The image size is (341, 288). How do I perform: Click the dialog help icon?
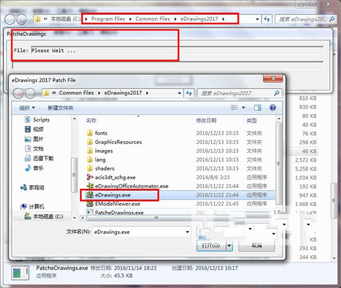coord(273,108)
